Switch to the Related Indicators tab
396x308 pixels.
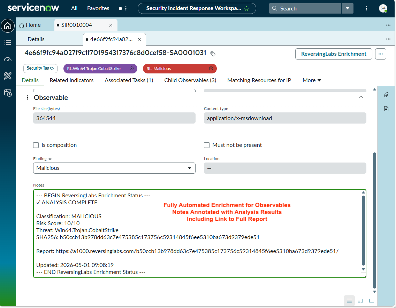tap(71, 80)
